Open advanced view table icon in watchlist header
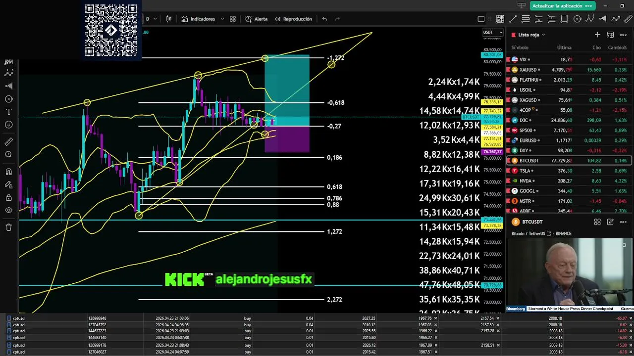This screenshot has height=356, width=634. pyautogui.click(x=610, y=35)
